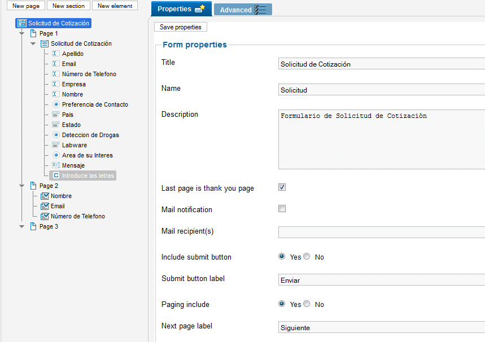Click the Mail recipient(s) input field
The width and height of the screenshot is (485, 342).
(x=382, y=232)
